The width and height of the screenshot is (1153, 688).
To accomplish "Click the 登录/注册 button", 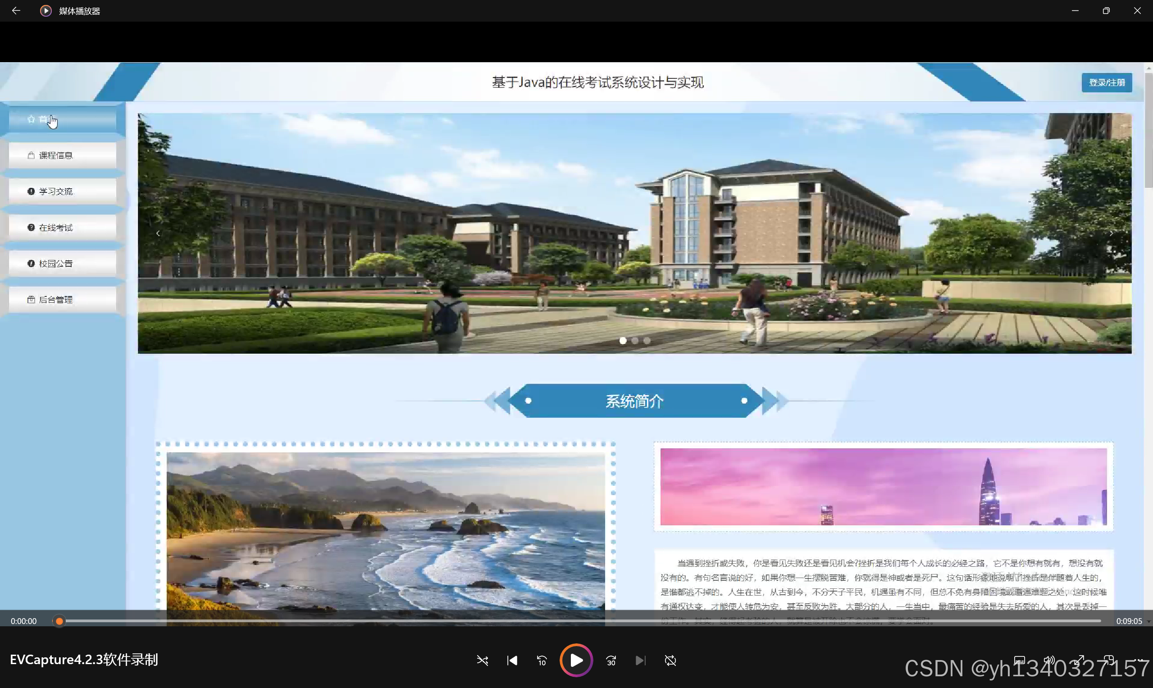I will tap(1106, 82).
